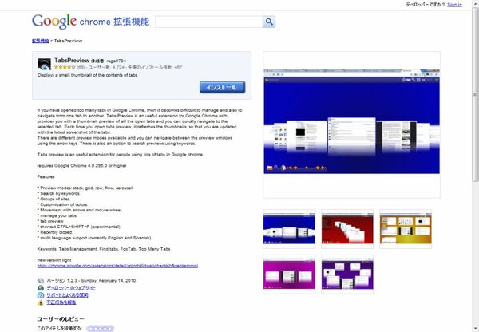The image size is (479, 332).
Task: Click the developer website home icon
Action: [41, 288]
